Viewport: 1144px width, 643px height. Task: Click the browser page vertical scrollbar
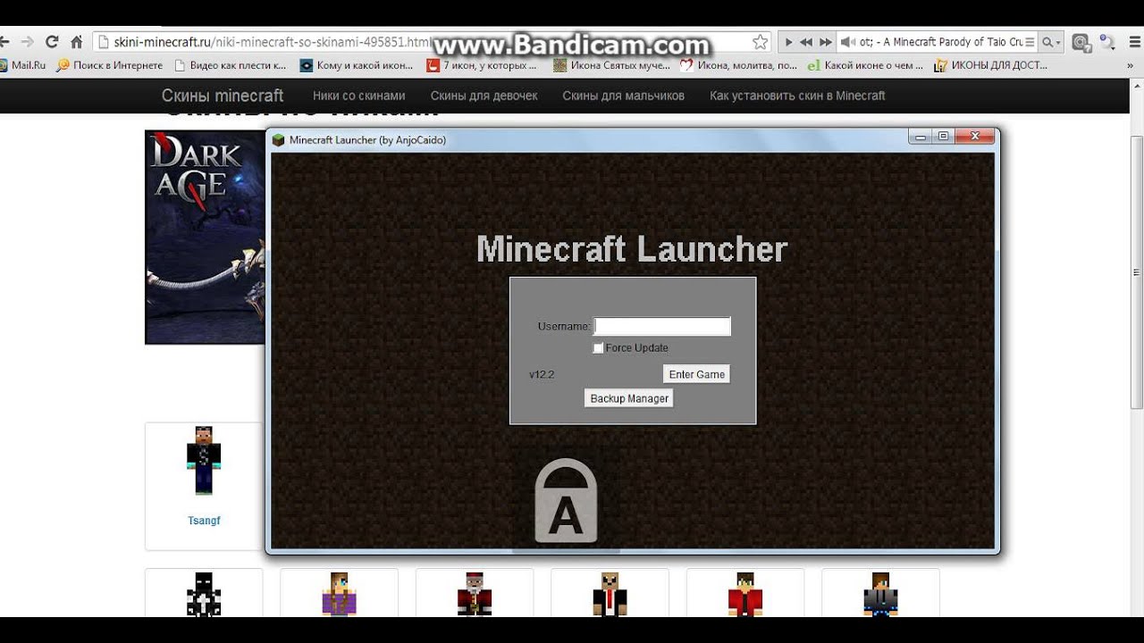pyautogui.click(x=1137, y=272)
